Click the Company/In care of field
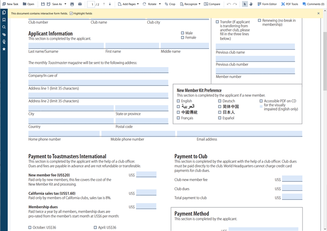Image resolution: width=327 pixels, height=231 pixels. (98, 70)
